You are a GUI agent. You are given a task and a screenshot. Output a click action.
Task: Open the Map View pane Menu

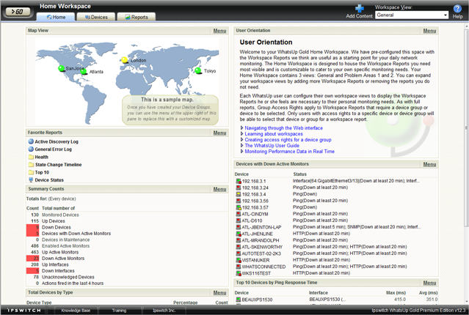(219, 31)
